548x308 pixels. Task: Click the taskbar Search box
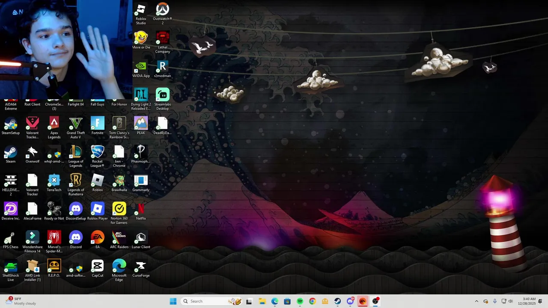211,301
